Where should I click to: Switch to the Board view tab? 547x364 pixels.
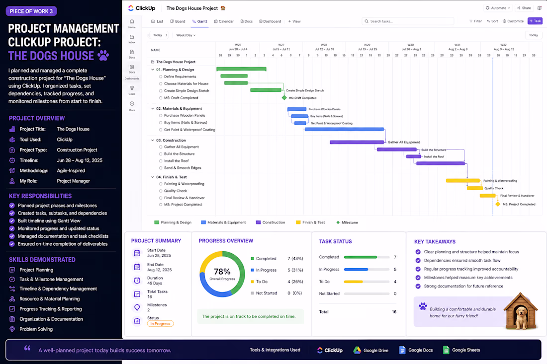point(178,21)
